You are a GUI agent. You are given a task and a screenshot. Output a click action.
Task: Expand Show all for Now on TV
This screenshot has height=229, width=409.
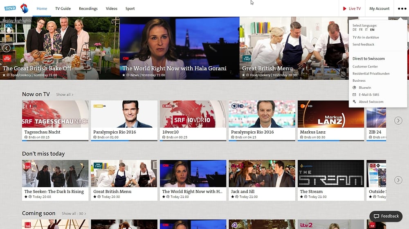65,94
